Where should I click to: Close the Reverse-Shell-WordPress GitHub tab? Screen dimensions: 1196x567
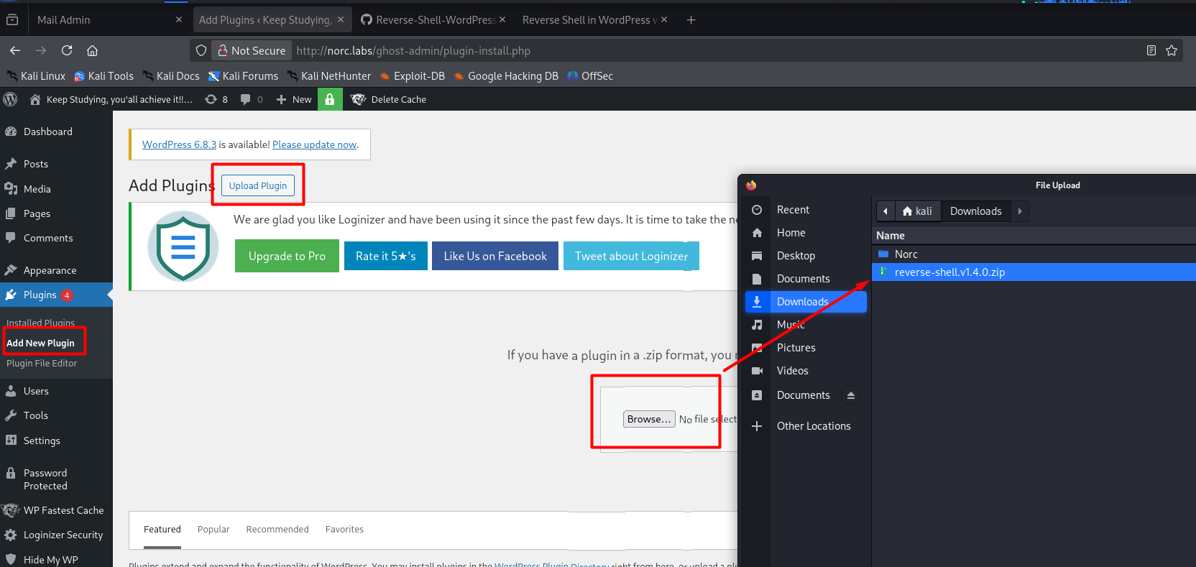502,20
